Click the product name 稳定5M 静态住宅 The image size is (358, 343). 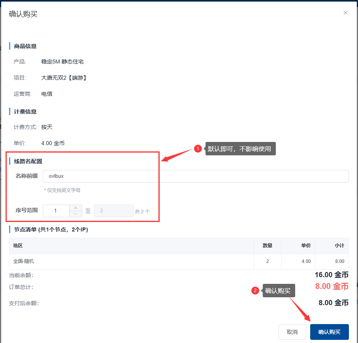coord(62,62)
